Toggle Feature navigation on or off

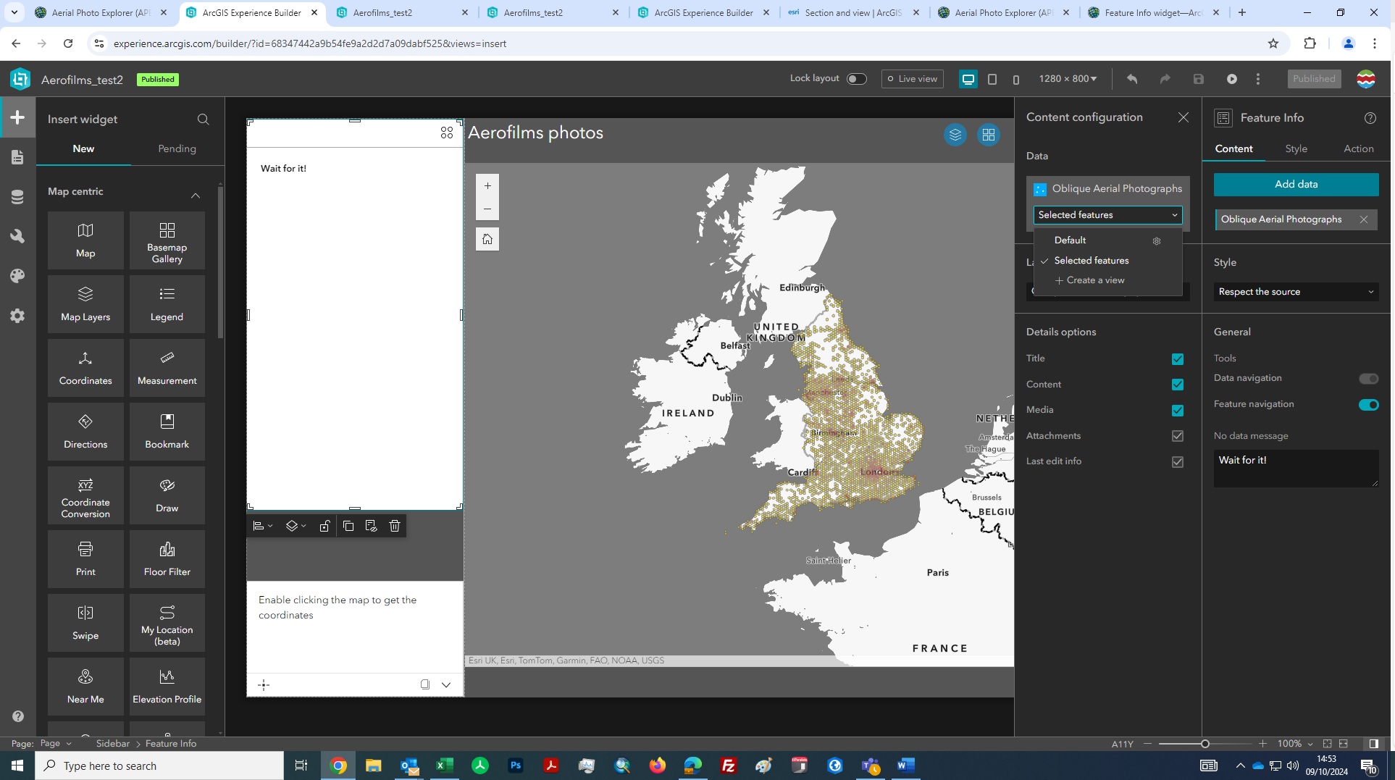[1368, 405]
